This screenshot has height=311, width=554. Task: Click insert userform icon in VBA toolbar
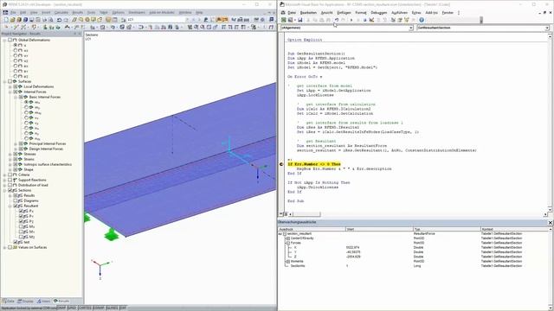[x=291, y=20]
